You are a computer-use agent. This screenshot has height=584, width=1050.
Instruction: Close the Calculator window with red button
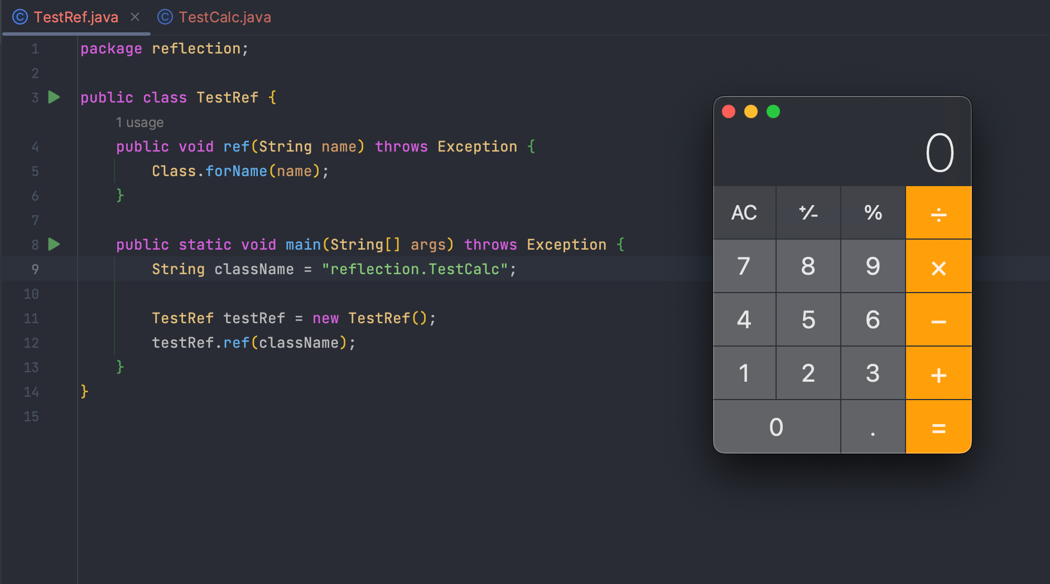(729, 111)
